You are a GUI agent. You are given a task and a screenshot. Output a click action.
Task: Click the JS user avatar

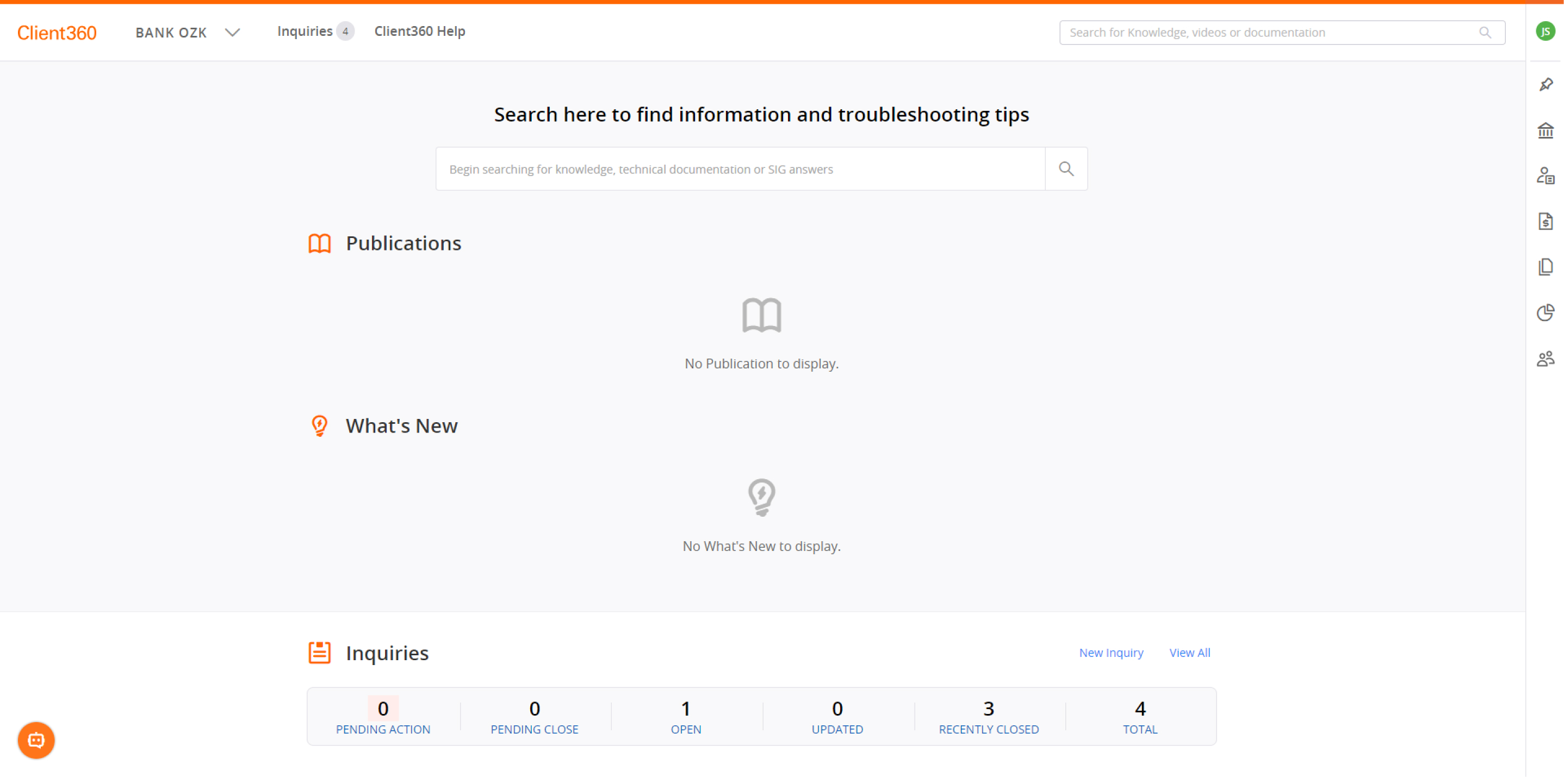(1545, 32)
